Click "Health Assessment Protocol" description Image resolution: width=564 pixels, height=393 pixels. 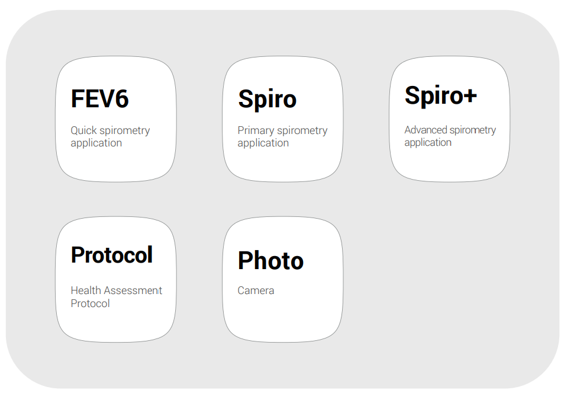tap(116, 296)
